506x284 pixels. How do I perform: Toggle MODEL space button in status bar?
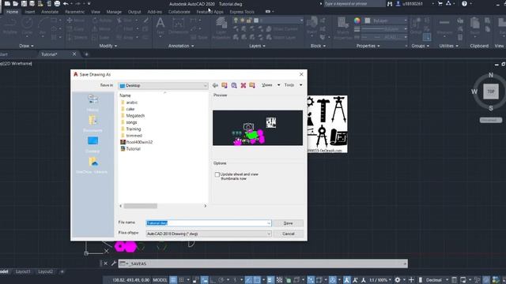(x=160, y=280)
